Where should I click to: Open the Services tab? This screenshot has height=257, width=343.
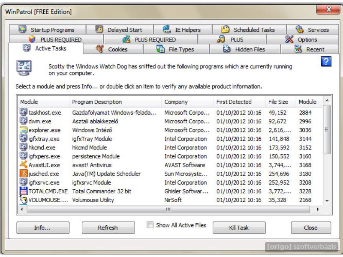click(x=313, y=30)
